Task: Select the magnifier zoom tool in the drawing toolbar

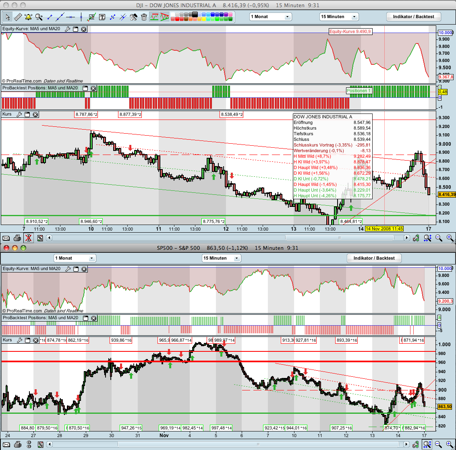Action: [x=39, y=17]
